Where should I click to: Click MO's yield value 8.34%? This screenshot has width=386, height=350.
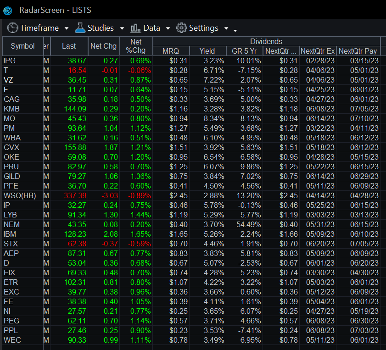(x=214, y=118)
